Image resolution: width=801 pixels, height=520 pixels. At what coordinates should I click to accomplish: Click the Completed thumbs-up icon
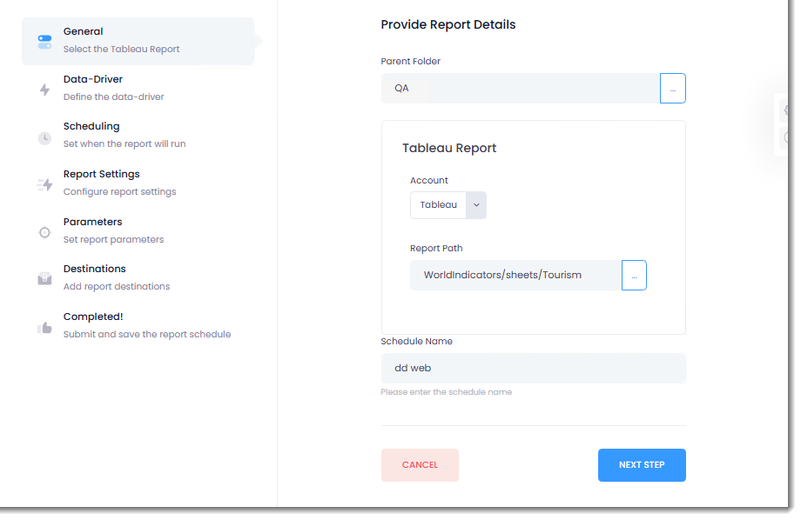(x=45, y=327)
